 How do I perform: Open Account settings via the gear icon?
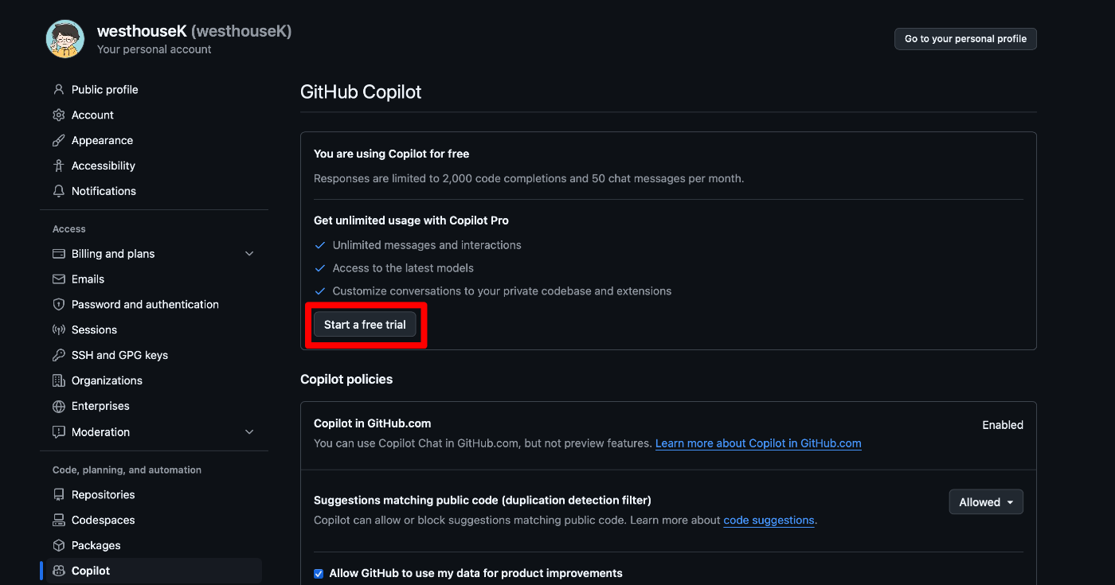point(57,115)
